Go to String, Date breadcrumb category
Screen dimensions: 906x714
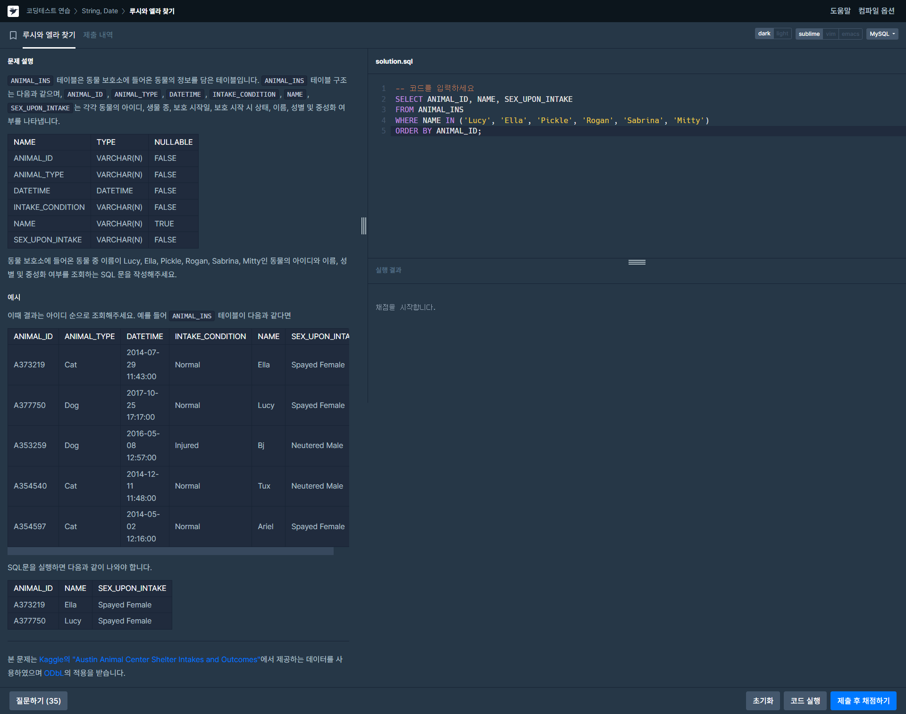(100, 11)
